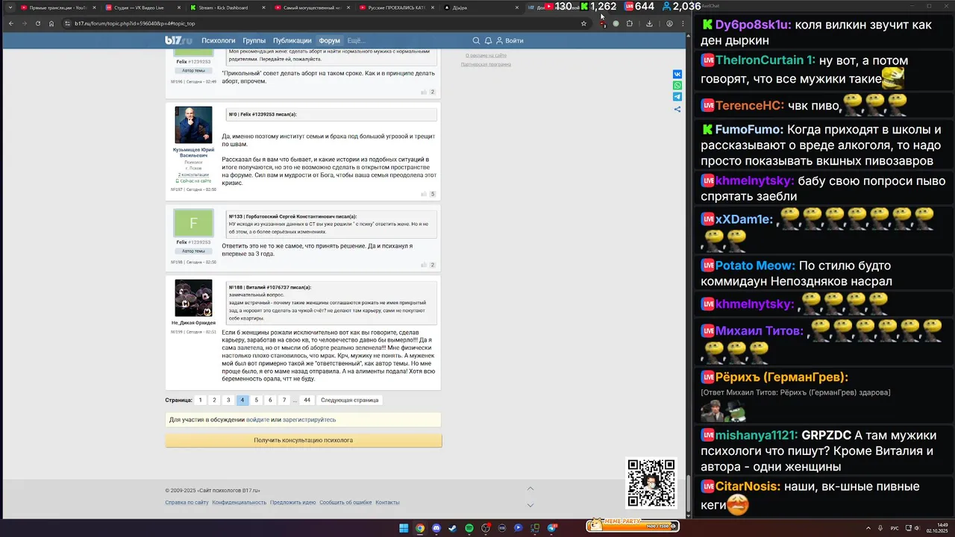Bookmark this page star icon
The width and height of the screenshot is (955, 537).
583,23
